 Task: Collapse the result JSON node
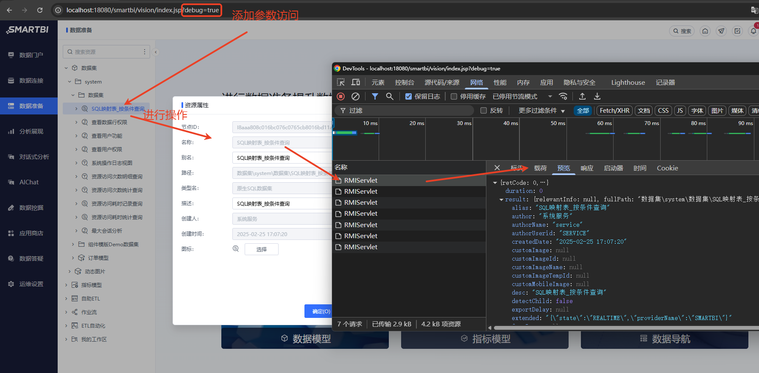tap(502, 200)
